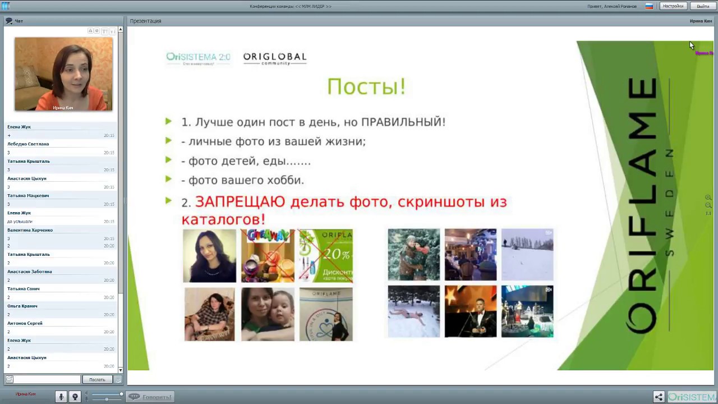Click man in suit with star photo
The width and height of the screenshot is (718, 404).
point(471,311)
